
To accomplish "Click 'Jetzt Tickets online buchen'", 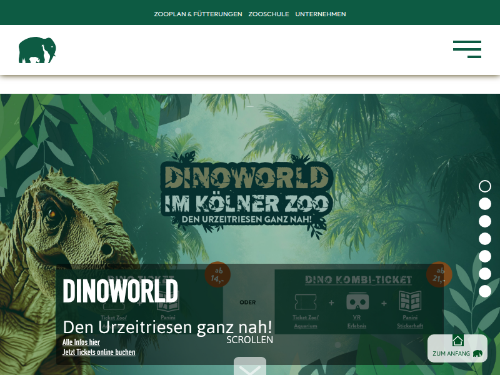I will coord(99,352).
